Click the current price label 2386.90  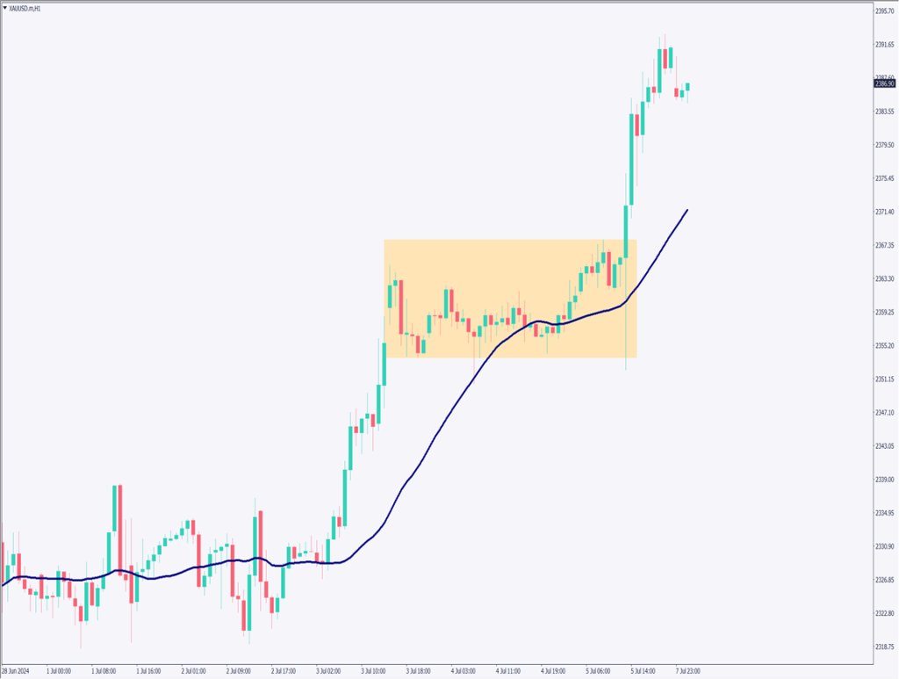884,83
